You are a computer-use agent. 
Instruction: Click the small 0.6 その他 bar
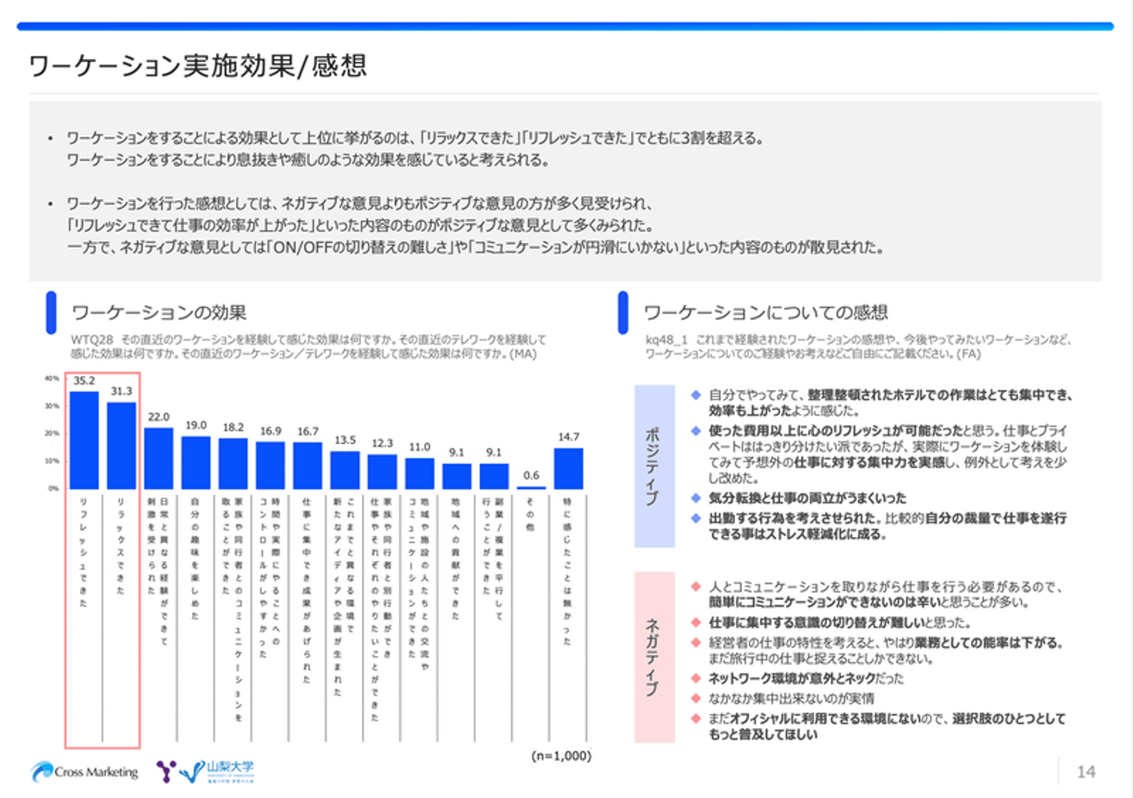[x=531, y=487]
